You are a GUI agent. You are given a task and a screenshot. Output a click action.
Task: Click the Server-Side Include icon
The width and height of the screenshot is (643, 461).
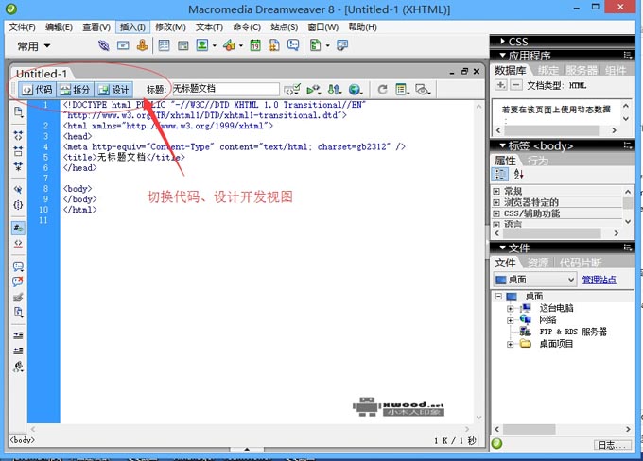pos(274,45)
